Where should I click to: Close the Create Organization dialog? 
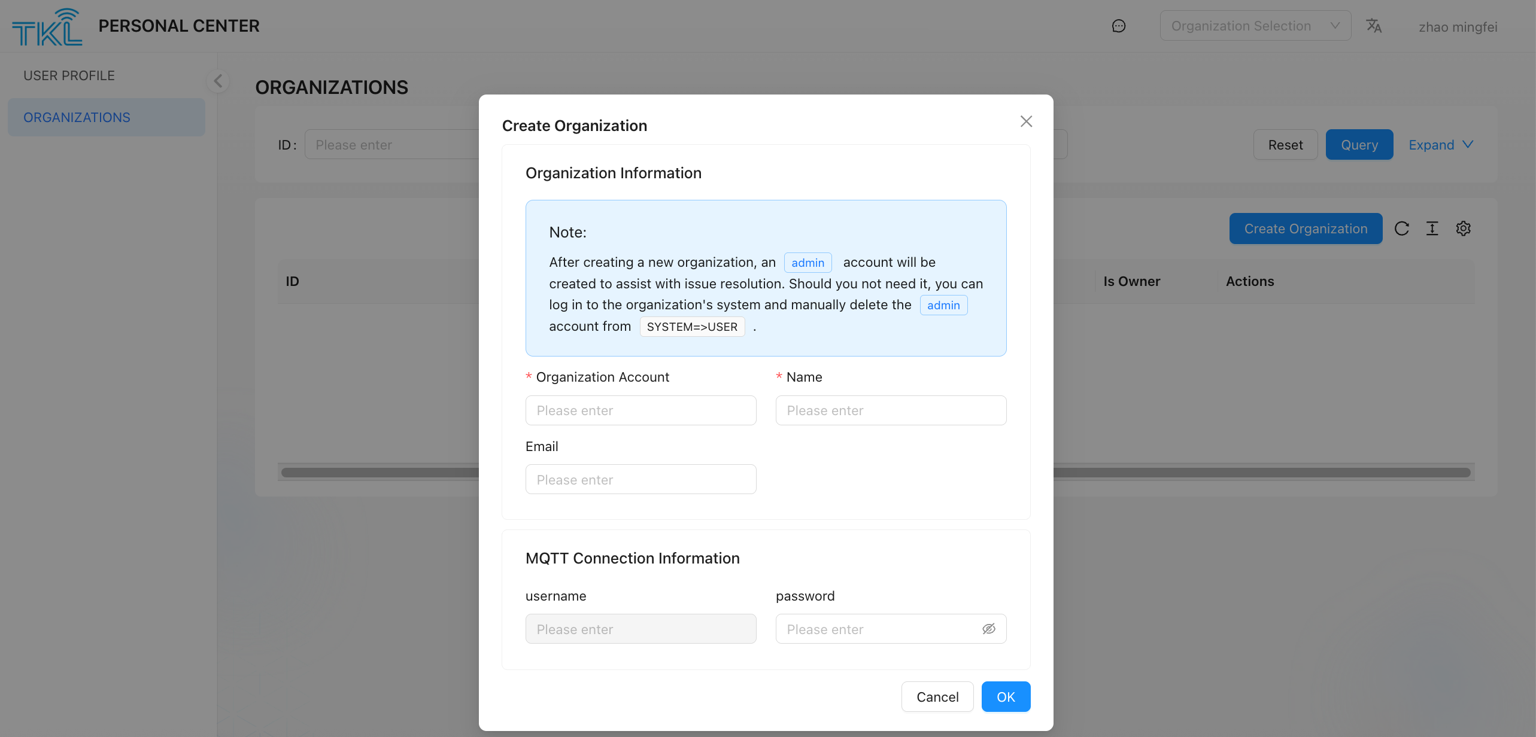coord(1026,121)
